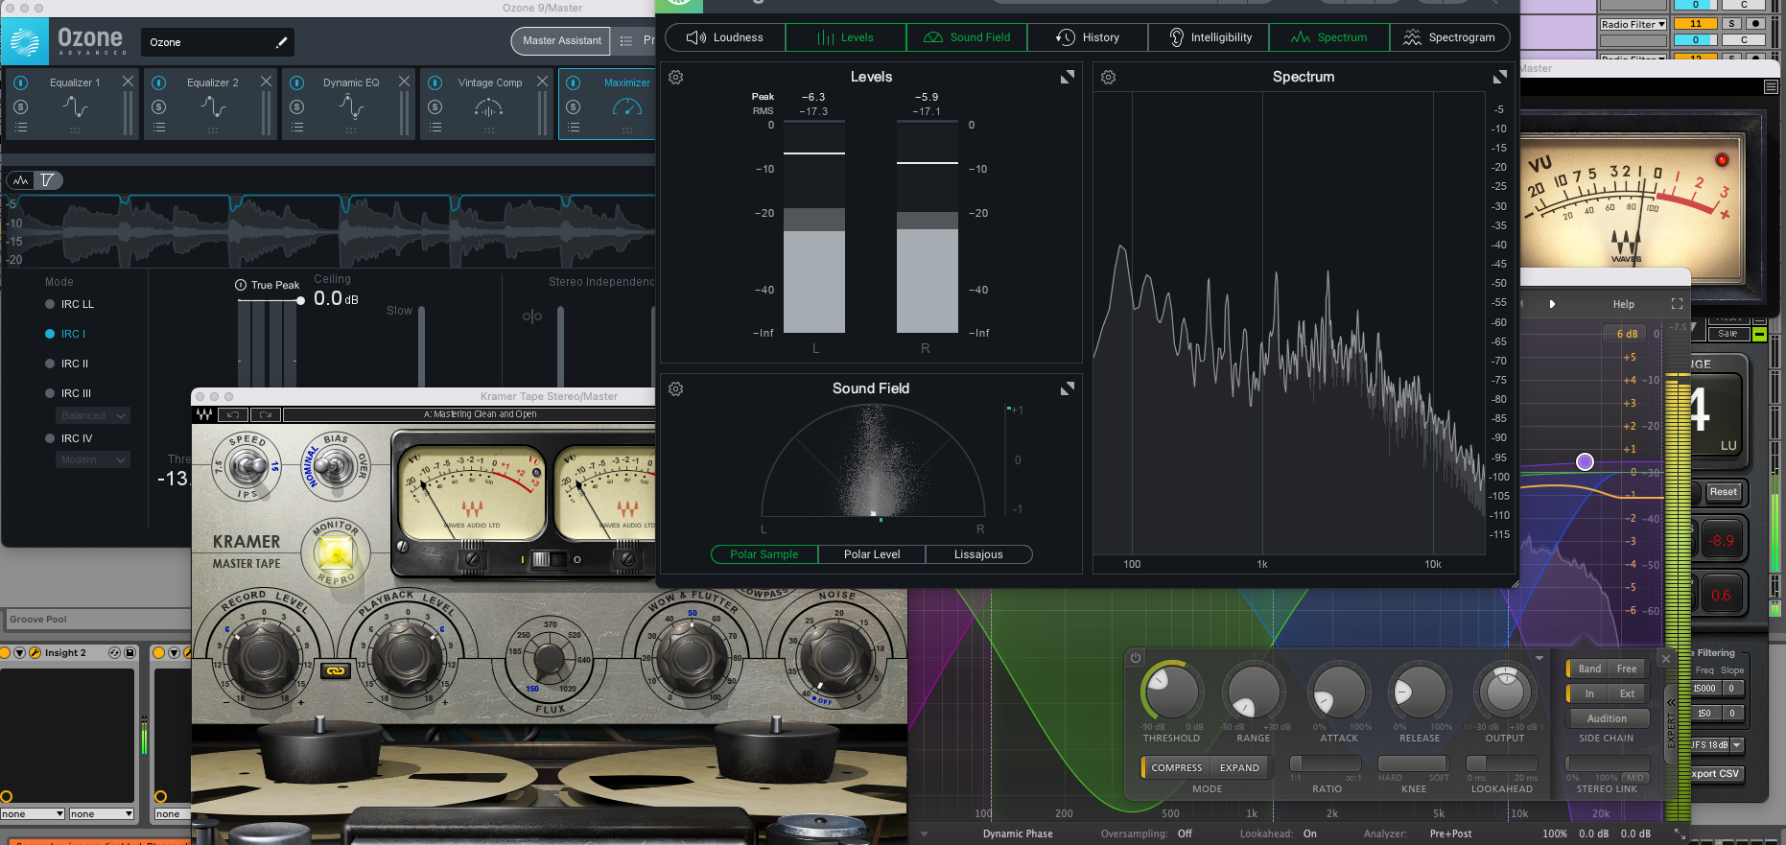Open the Ozone preset list icon
Screen dimensions: 1786x845
click(x=626, y=41)
